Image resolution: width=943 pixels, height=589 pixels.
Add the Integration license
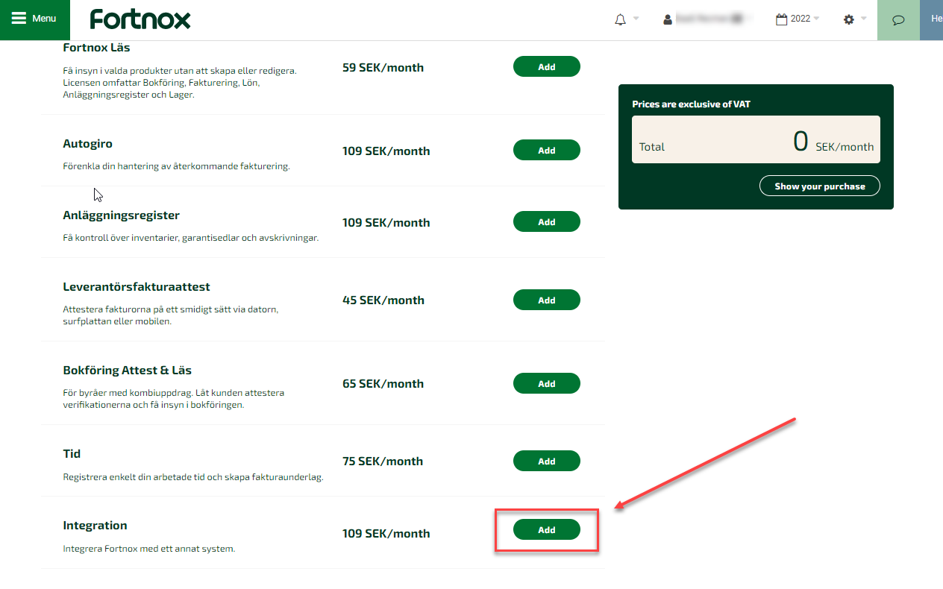[x=546, y=530]
